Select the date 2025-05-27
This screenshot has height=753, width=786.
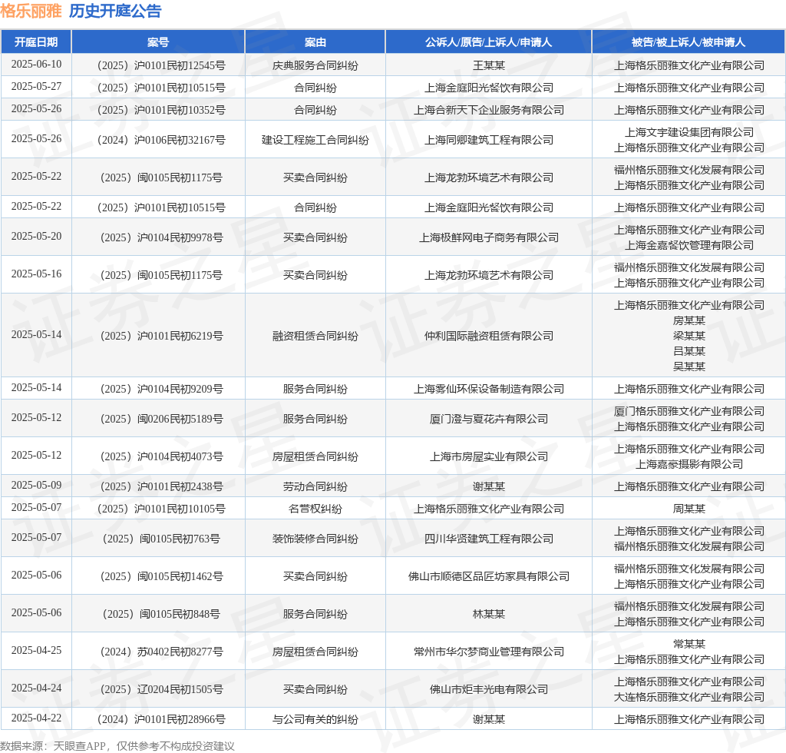[x=37, y=86]
